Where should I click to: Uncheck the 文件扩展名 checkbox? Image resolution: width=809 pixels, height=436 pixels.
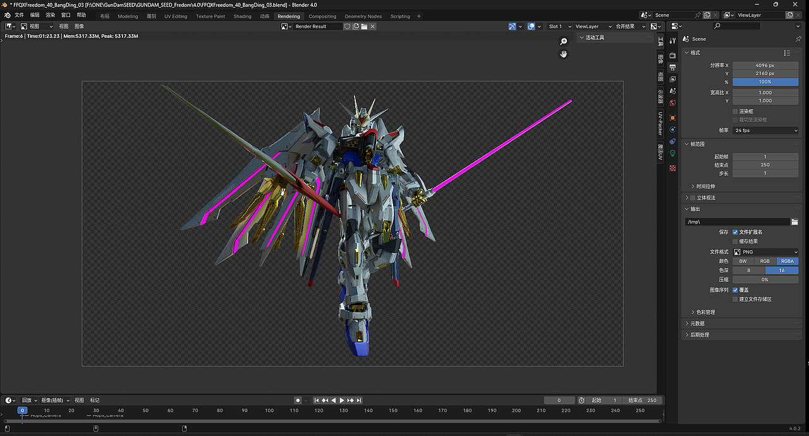[735, 232]
